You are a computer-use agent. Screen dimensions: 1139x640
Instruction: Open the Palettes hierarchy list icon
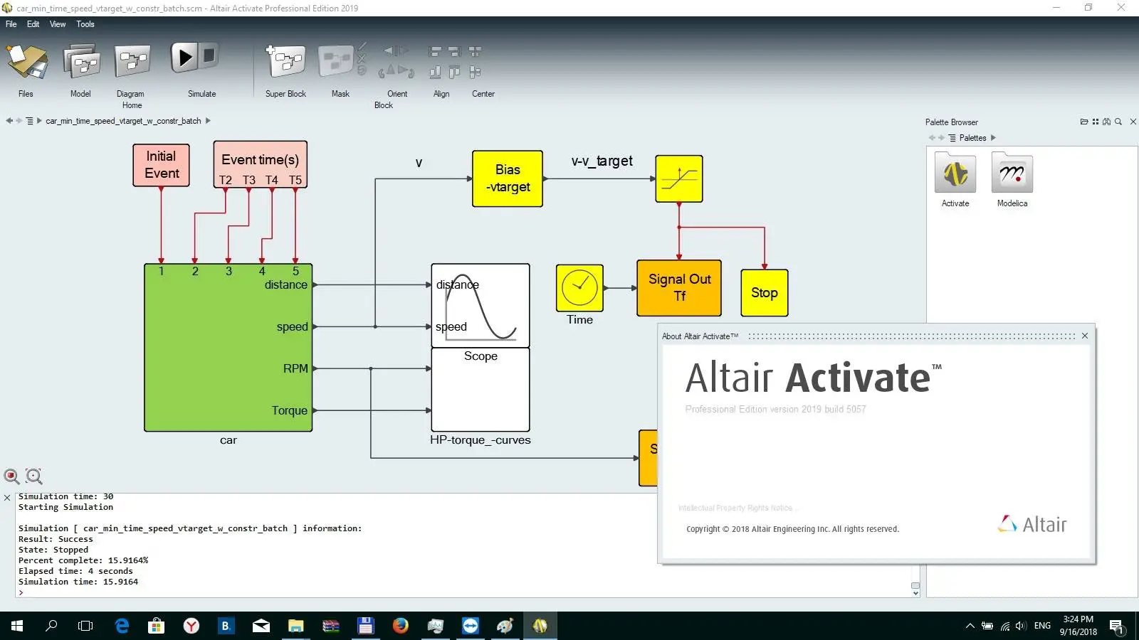click(x=952, y=138)
